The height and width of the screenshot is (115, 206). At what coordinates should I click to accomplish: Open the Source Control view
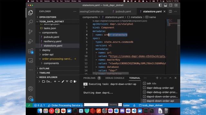coord(31,32)
